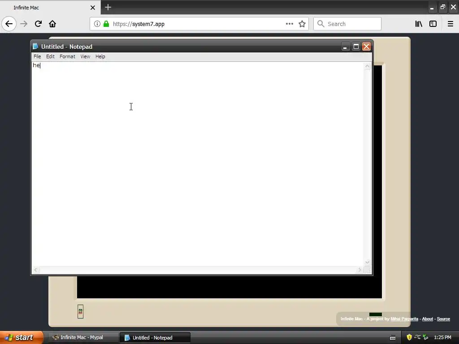Click the keyboard icon in the taskbar

pos(393,338)
